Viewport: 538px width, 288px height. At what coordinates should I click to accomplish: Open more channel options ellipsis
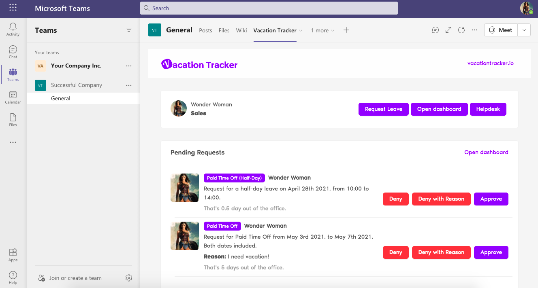pyautogui.click(x=474, y=30)
